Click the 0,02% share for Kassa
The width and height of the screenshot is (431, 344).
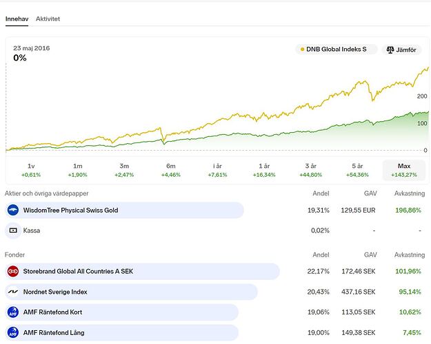pyautogui.click(x=320, y=230)
